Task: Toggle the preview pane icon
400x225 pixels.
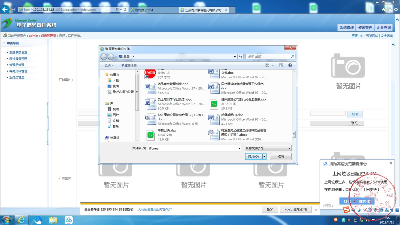Action: coord(281,65)
